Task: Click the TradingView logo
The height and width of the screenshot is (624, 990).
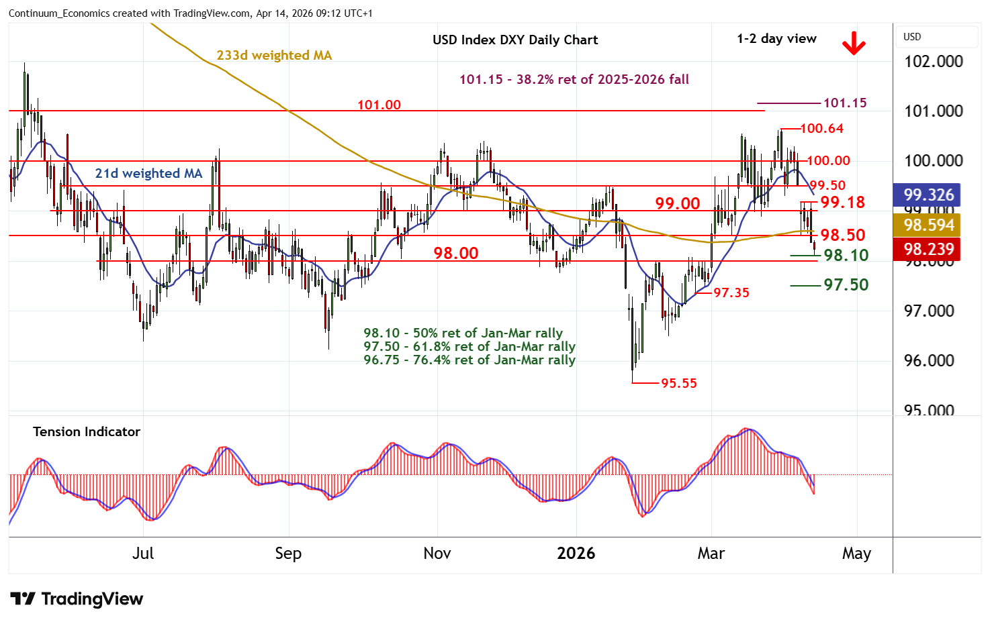Action: 77,599
